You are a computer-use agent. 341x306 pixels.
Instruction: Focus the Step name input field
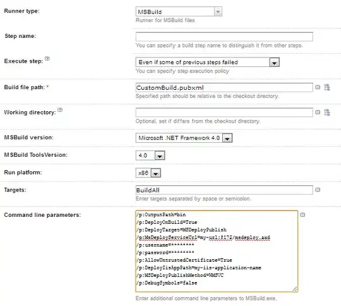click(224, 37)
